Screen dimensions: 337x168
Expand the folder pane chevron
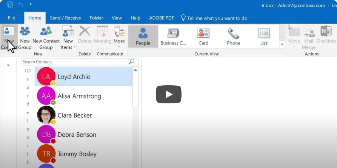(8, 65)
